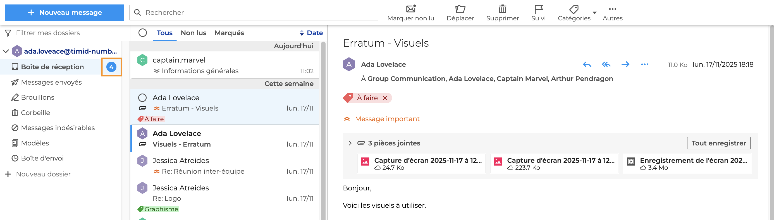This screenshot has width=774, height=220.
Task: Open the Catégories dropdown arrow
Action: (595, 13)
